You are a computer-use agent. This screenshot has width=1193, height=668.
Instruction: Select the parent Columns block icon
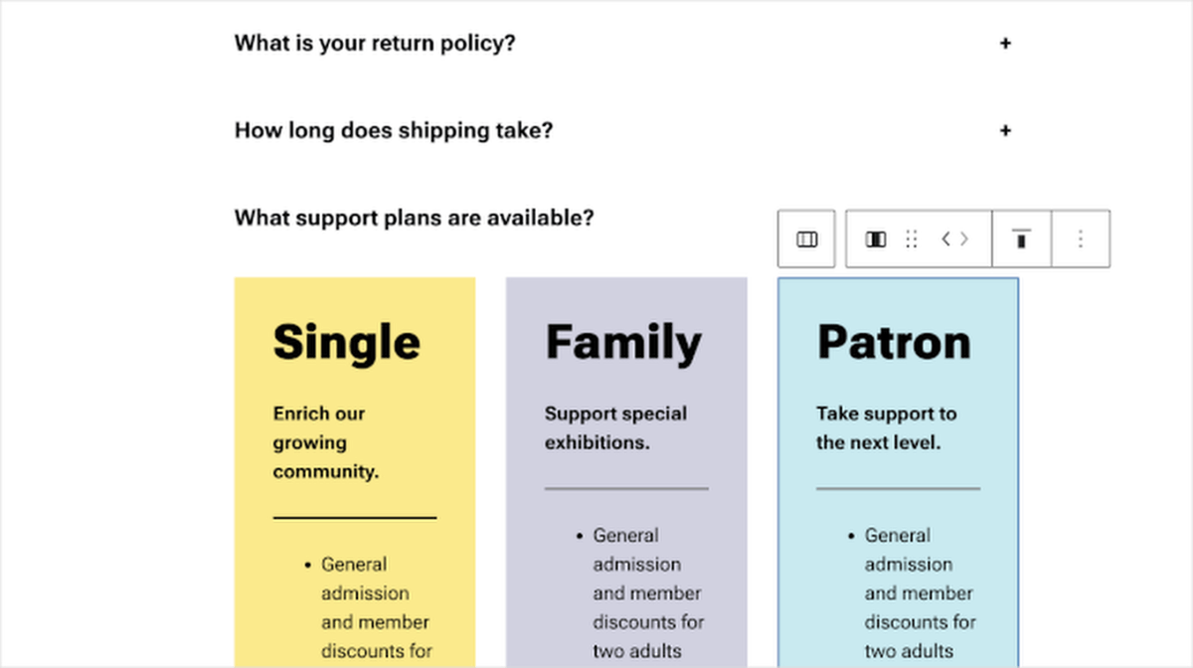[x=807, y=240]
